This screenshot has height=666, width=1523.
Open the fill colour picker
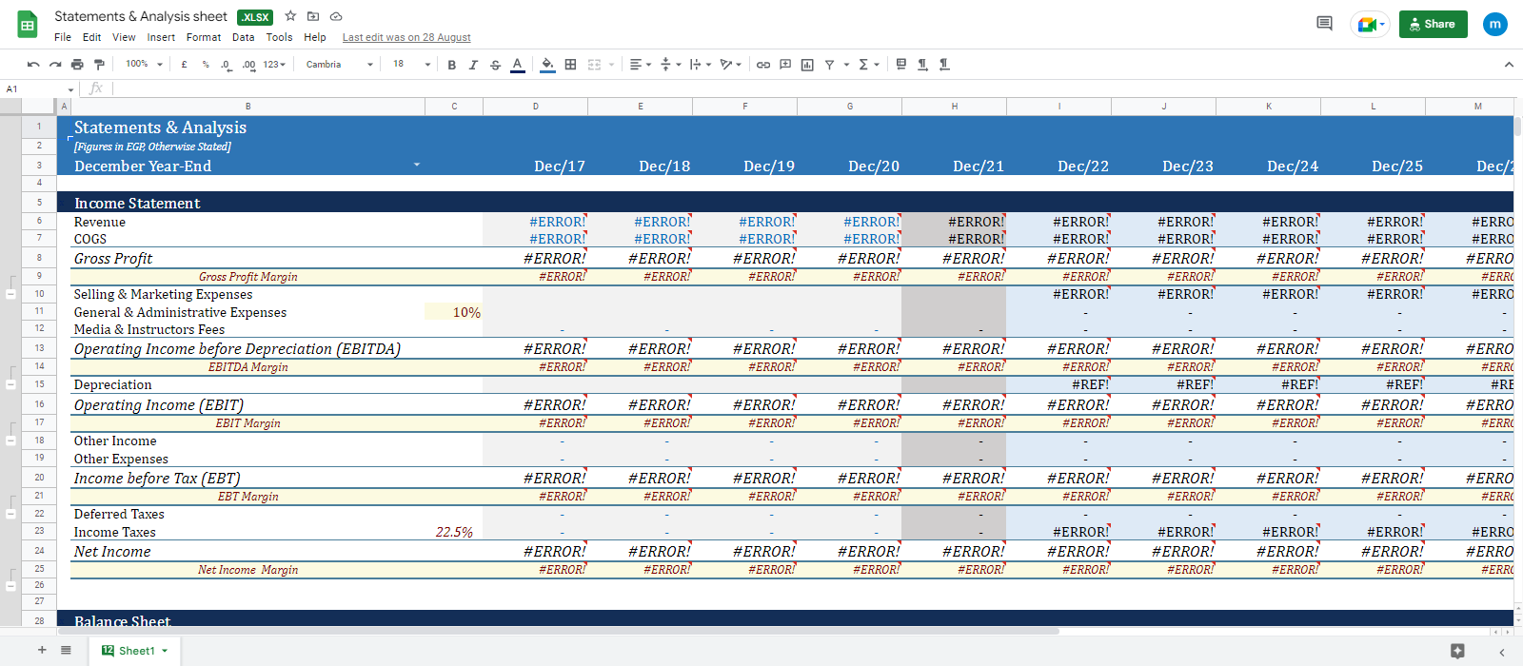coord(547,65)
